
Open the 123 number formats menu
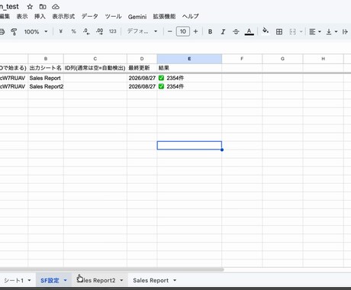(x=112, y=31)
